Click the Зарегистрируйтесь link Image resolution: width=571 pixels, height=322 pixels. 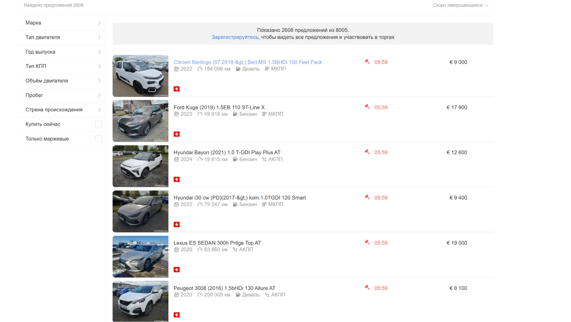point(235,37)
